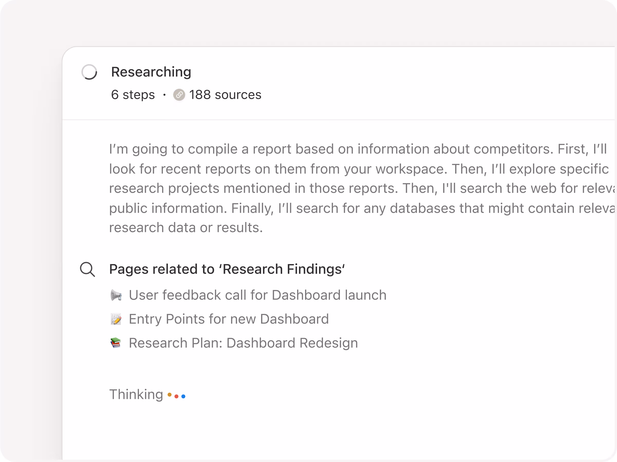
Task: Click the dot separator between steps and sources
Action: pos(164,95)
